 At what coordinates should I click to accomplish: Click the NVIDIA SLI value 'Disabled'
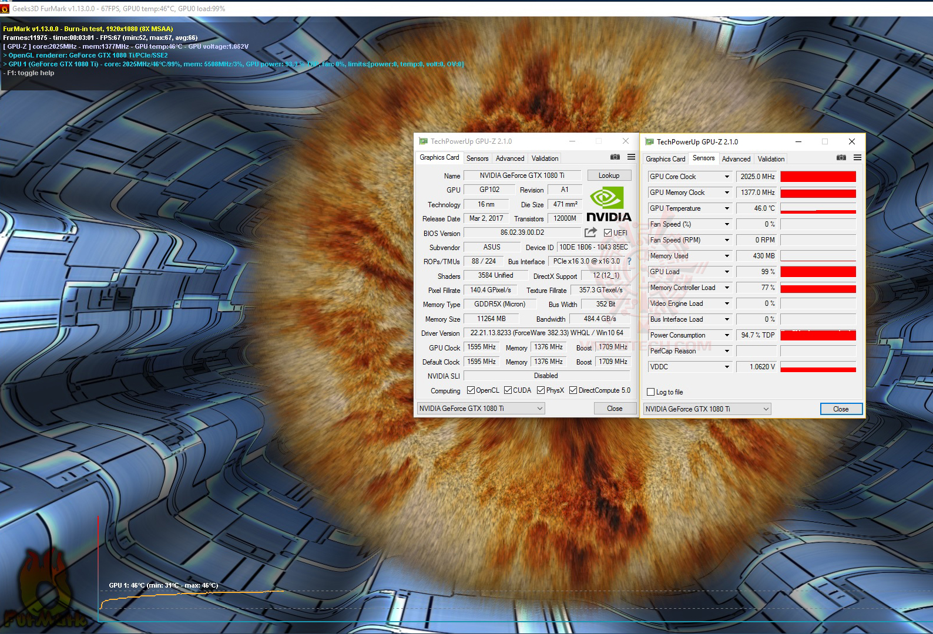547,376
